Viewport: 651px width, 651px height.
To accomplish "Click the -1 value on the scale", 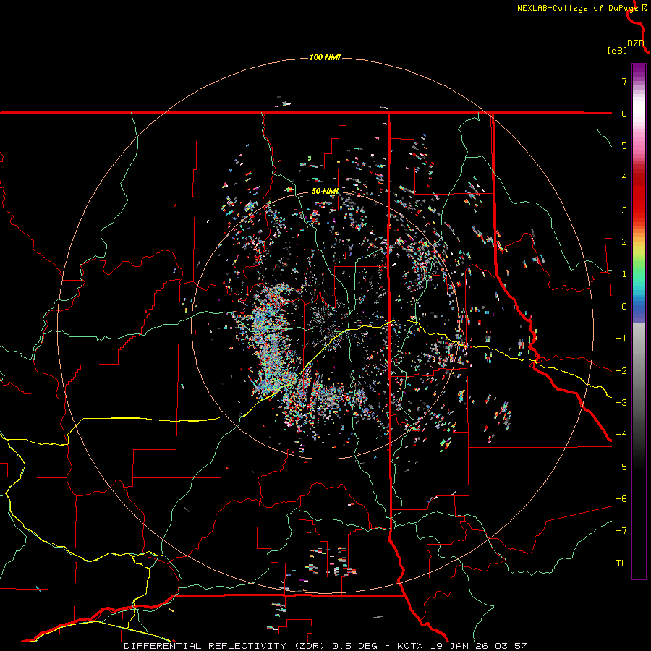I will click(x=621, y=339).
